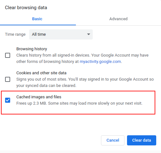Switch to the Basic tab
161x153 pixels.
[37, 19]
